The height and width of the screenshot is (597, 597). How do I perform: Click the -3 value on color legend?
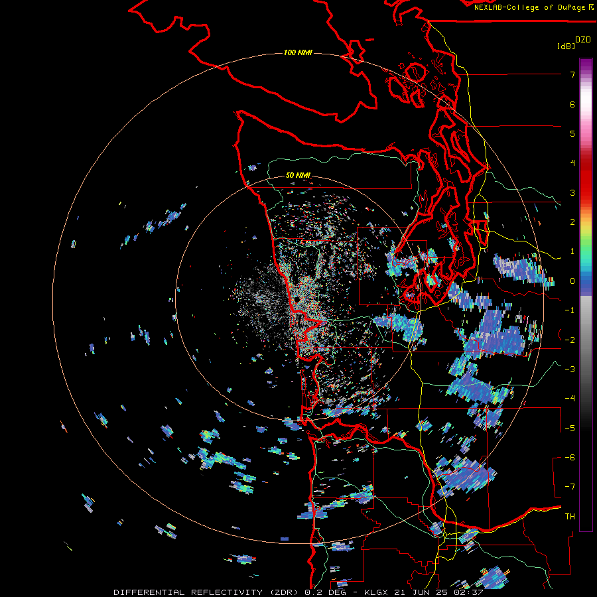coord(570,369)
